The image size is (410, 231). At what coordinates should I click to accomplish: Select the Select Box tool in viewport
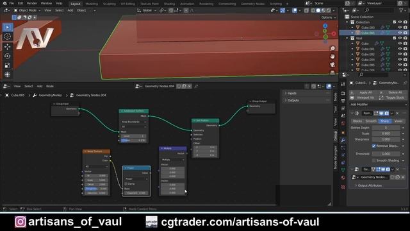8,27
